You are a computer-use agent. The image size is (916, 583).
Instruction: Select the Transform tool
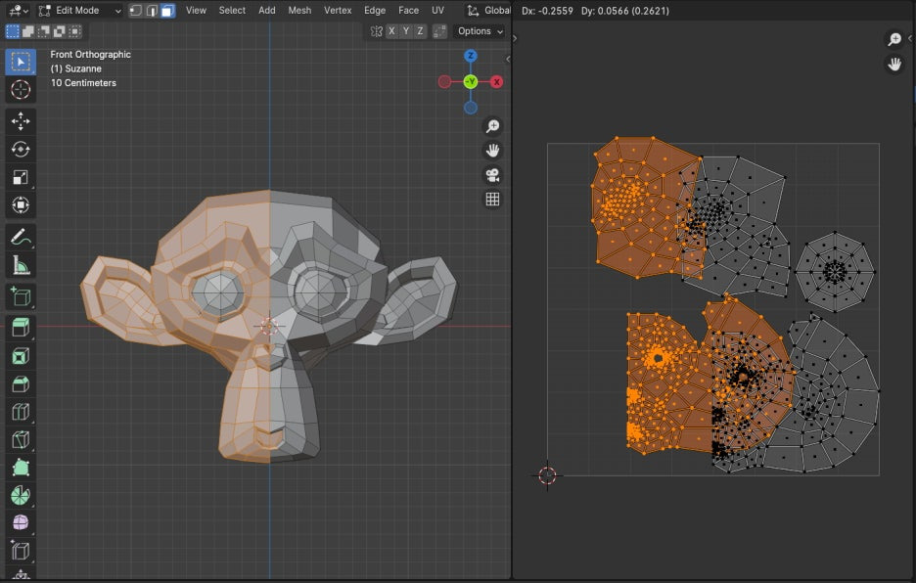pyautogui.click(x=21, y=205)
